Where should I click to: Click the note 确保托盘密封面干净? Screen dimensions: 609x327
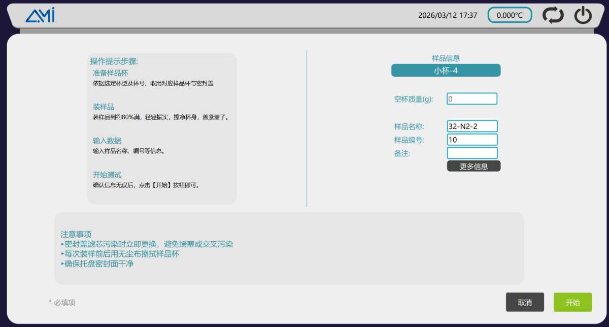[x=97, y=264]
